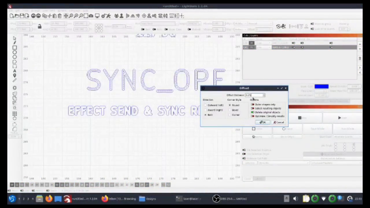
Task: Toggle Optimize / Simplify results
Action: (268, 116)
